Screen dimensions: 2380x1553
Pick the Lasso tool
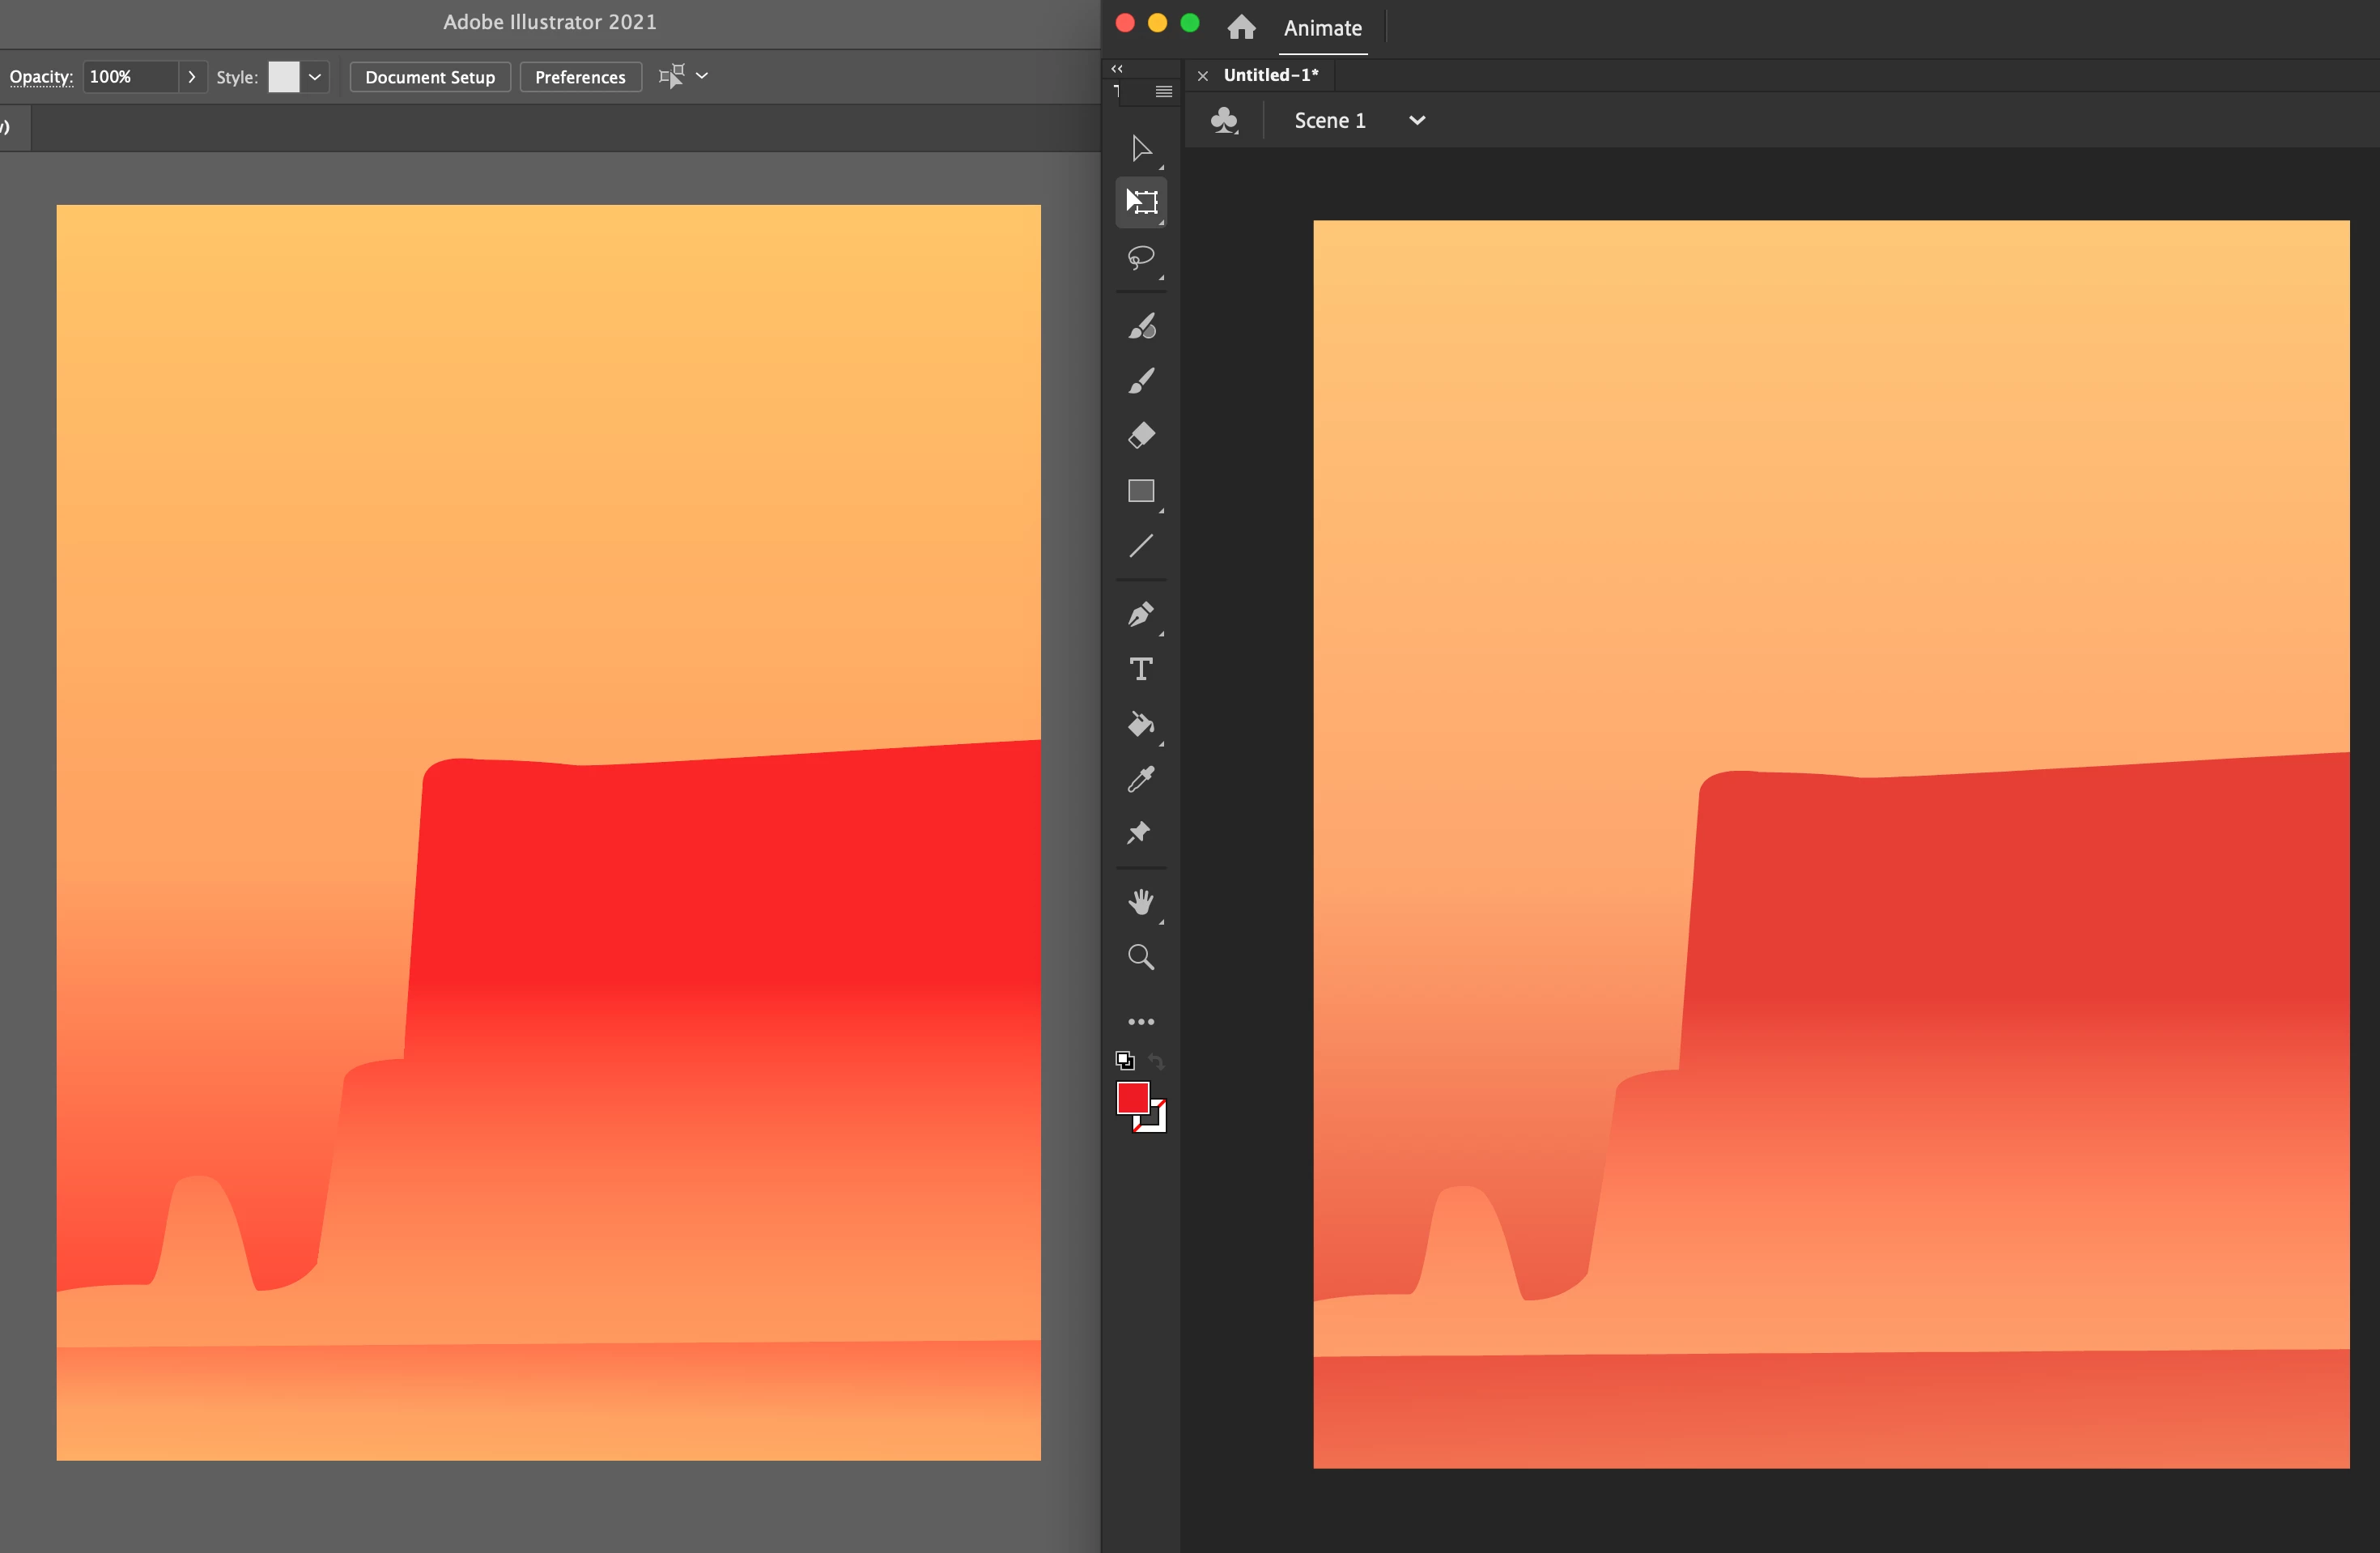pos(1140,258)
